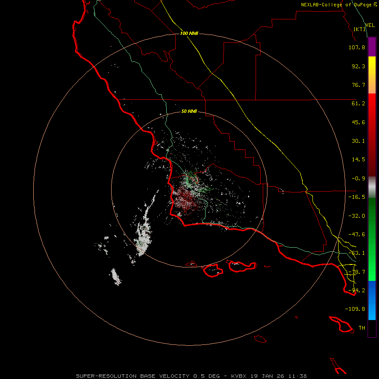Click the 61.2 velocity scale value

[x=358, y=104]
